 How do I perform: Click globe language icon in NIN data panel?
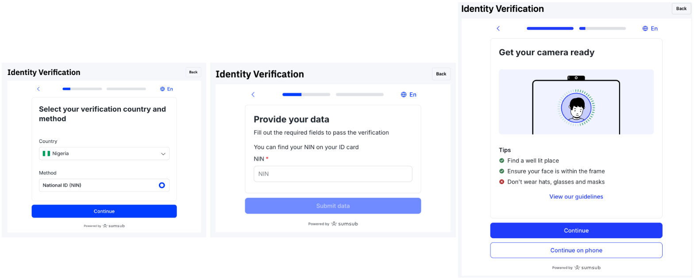(x=404, y=94)
